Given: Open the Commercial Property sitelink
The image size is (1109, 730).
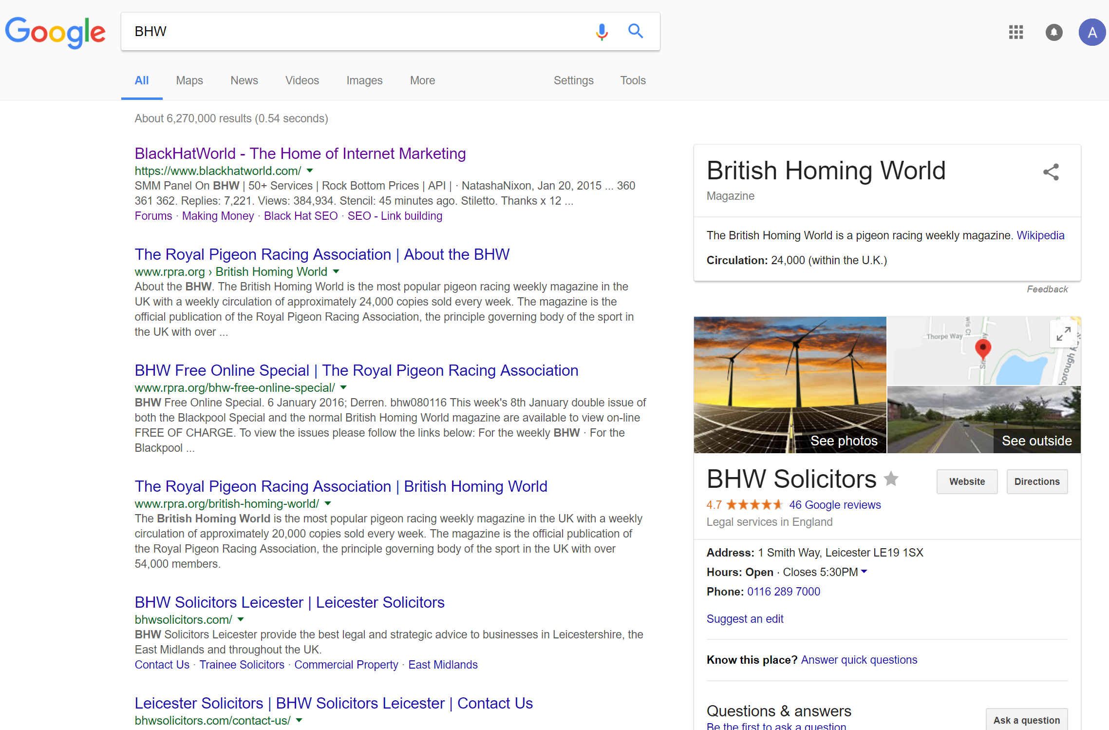Looking at the screenshot, I should [x=346, y=665].
